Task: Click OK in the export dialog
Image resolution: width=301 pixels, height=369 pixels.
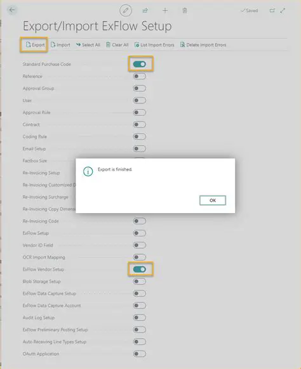Action: [213, 200]
